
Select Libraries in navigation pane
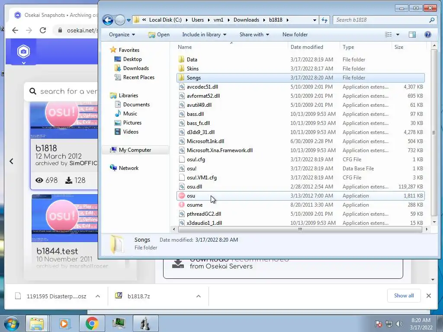tap(124, 96)
